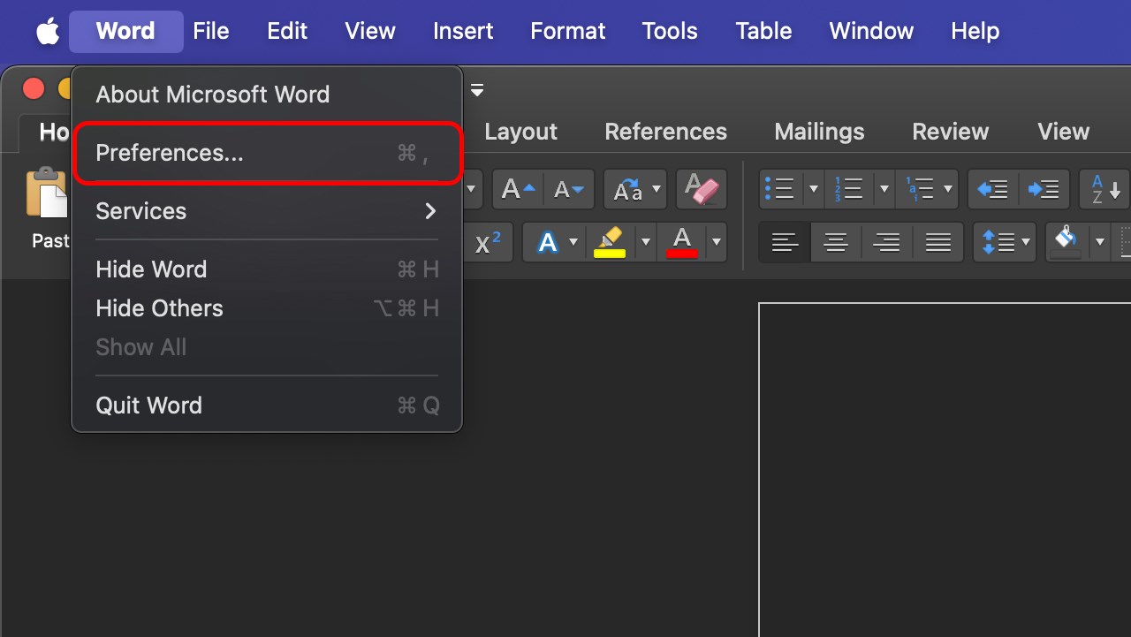Switch to the View ribbon tab
The image size is (1131, 637).
click(x=1063, y=132)
